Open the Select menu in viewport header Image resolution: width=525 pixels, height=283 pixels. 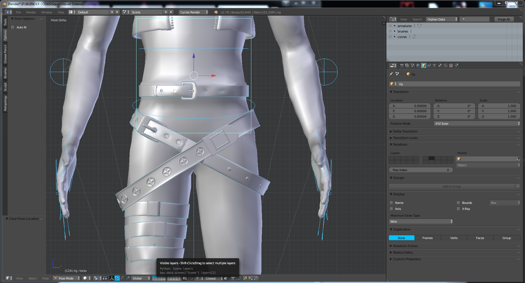click(33, 278)
